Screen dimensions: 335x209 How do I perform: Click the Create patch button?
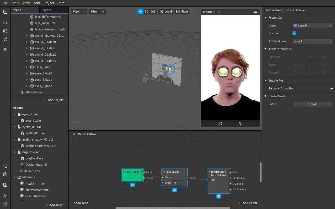click(313, 104)
